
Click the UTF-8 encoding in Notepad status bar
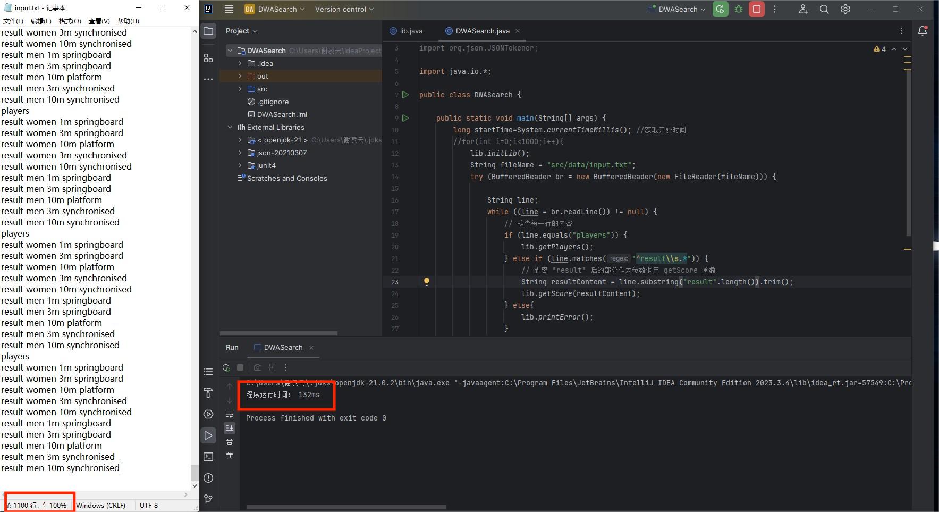point(149,505)
